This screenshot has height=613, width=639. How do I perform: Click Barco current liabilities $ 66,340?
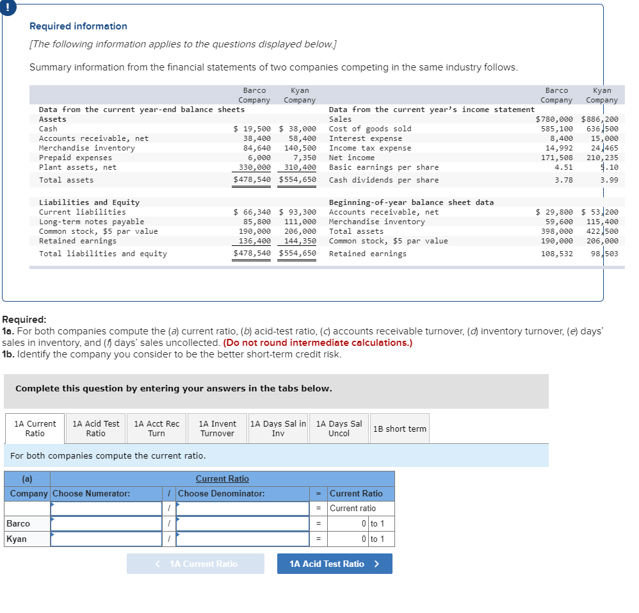(x=252, y=212)
